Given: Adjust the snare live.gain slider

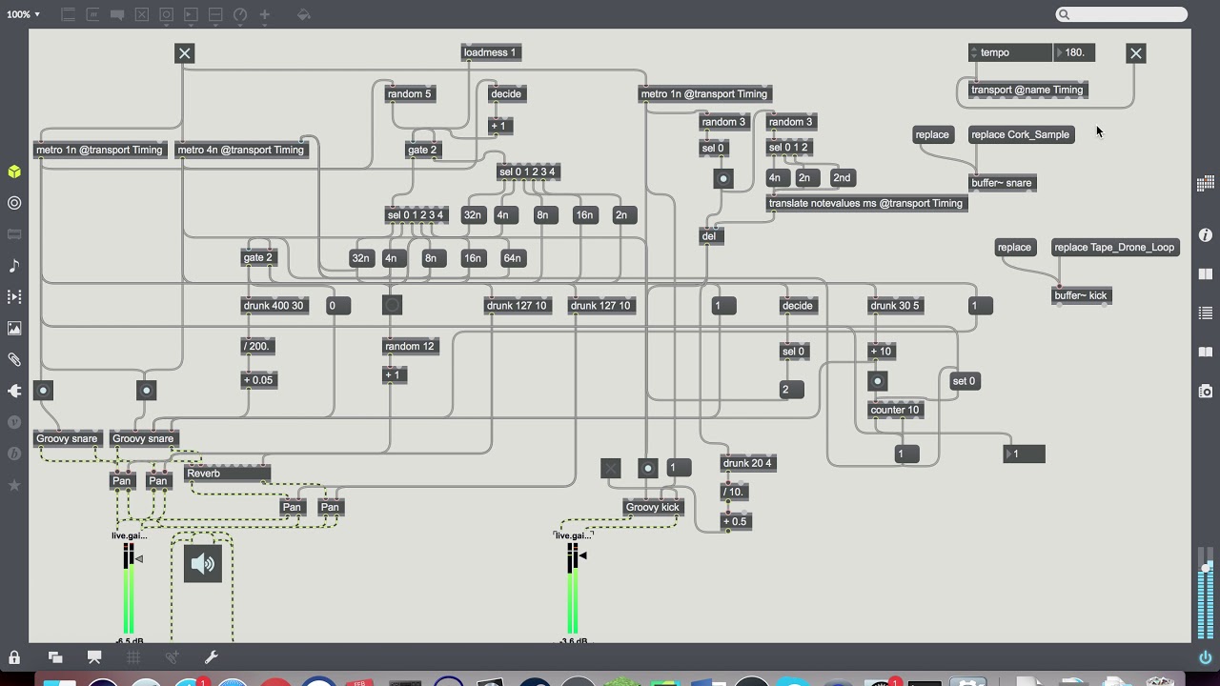Looking at the screenshot, I should [x=129, y=589].
